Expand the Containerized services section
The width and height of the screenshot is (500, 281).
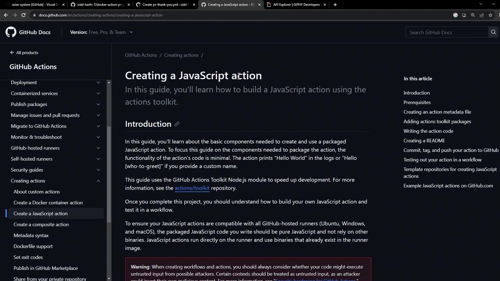click(98, 93)
